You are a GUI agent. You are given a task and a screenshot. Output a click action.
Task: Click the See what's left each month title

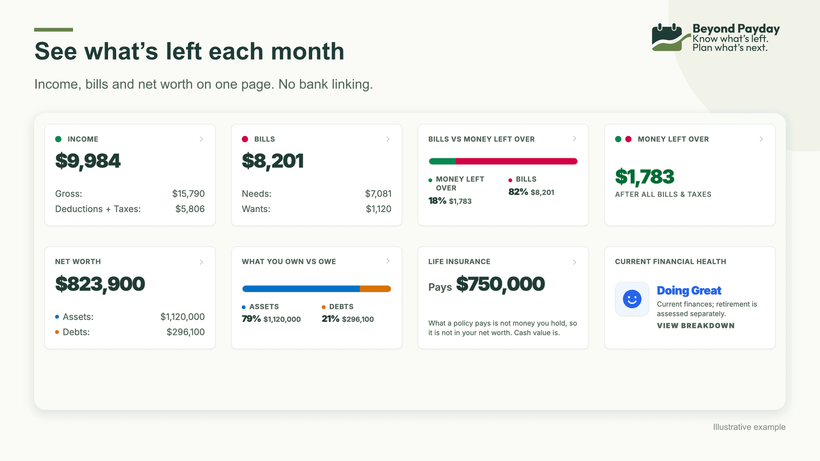tap(189, 51)
